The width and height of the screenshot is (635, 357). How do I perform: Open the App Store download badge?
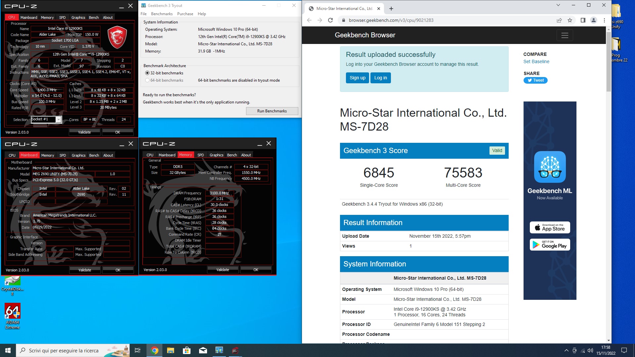[550, 227]
